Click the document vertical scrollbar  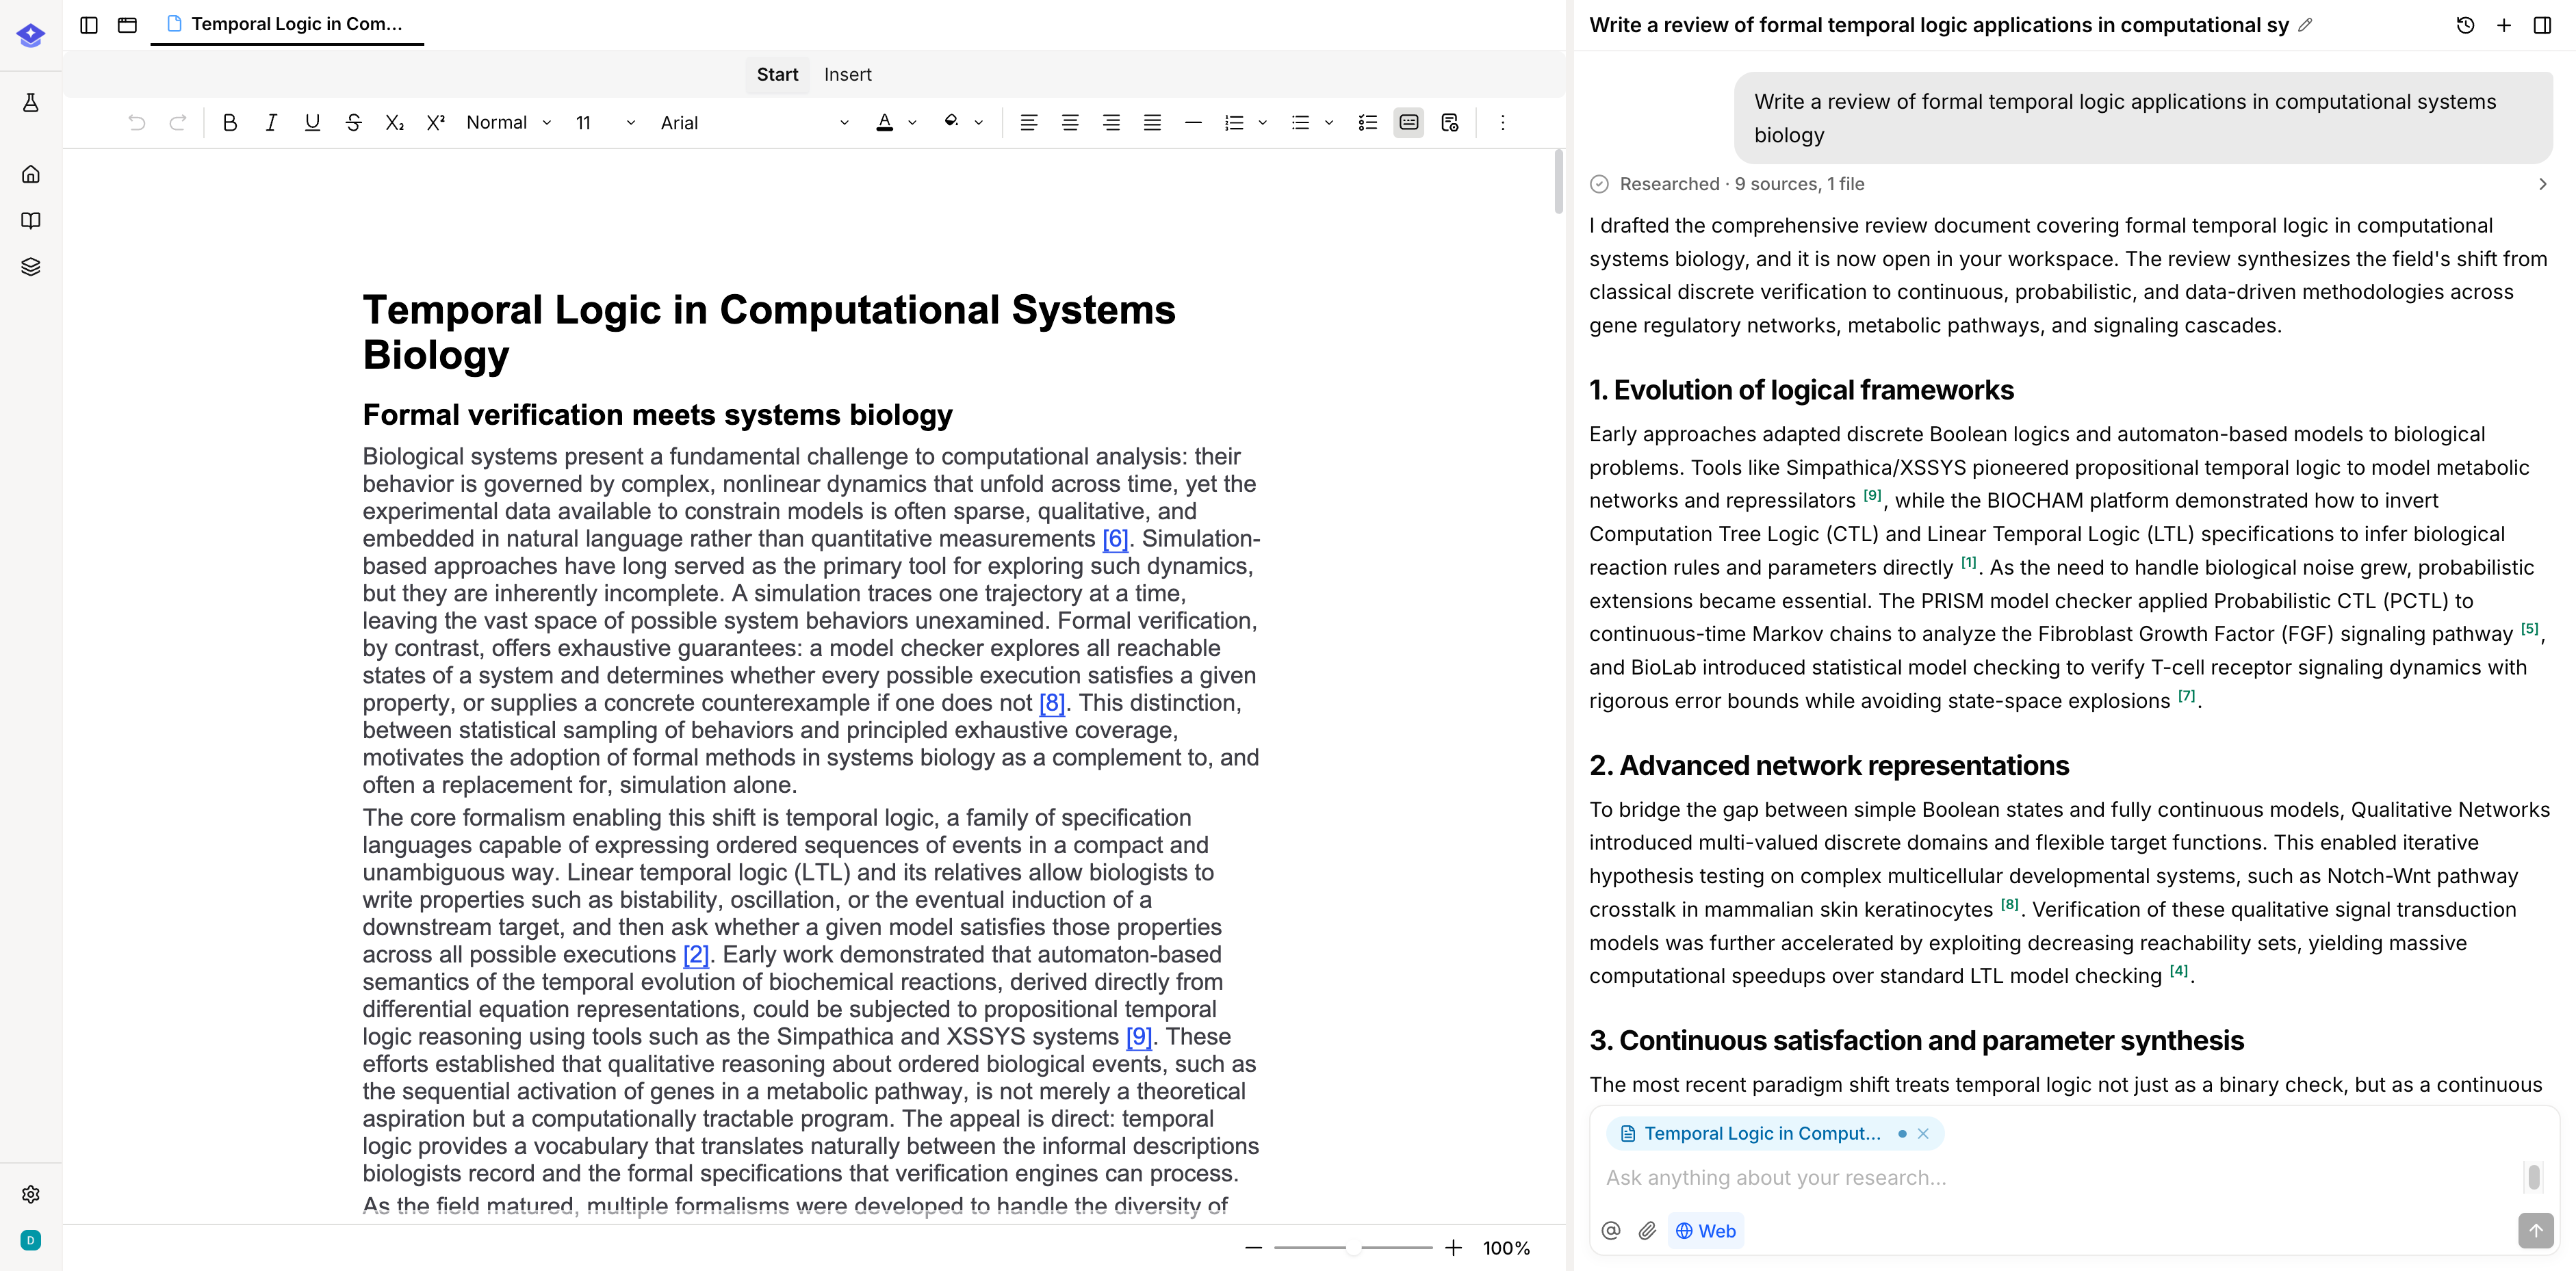tap(1558, 181)
